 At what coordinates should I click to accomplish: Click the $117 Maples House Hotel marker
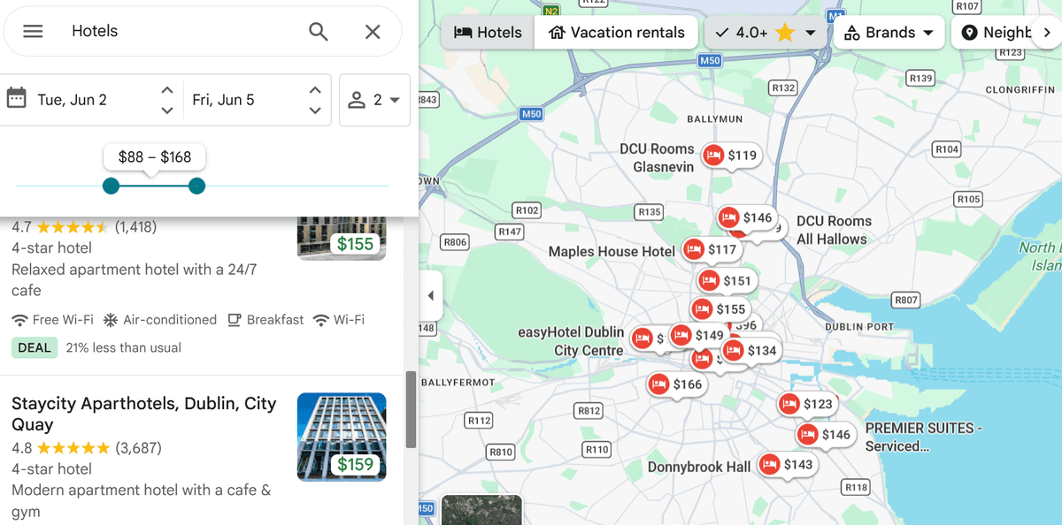click(x=711, y=250)
